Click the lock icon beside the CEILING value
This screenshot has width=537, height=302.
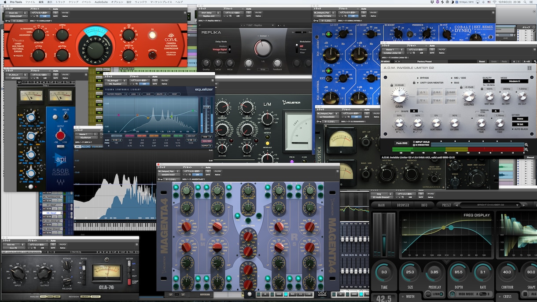coord(462,87)
